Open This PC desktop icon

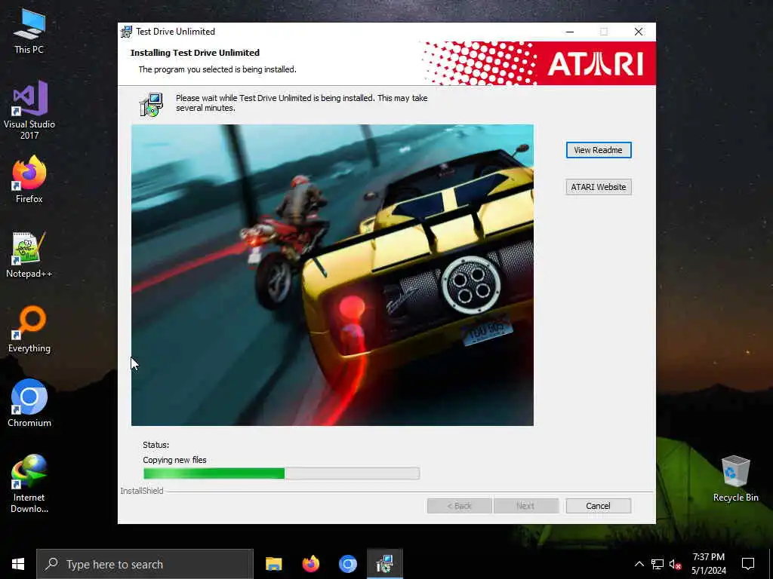pyautogui.click(x=29, y=30)
